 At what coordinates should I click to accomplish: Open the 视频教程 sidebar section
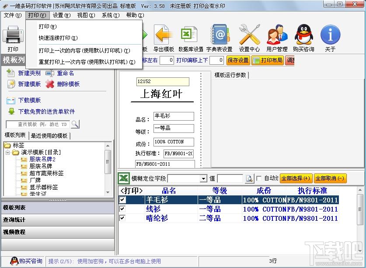[57, 232]
